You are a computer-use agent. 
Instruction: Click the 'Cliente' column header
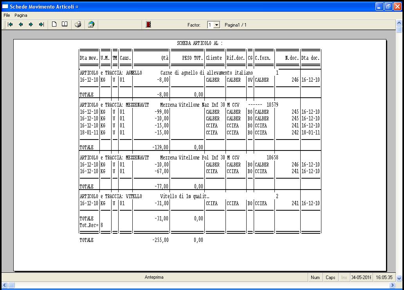click(214, 58)
